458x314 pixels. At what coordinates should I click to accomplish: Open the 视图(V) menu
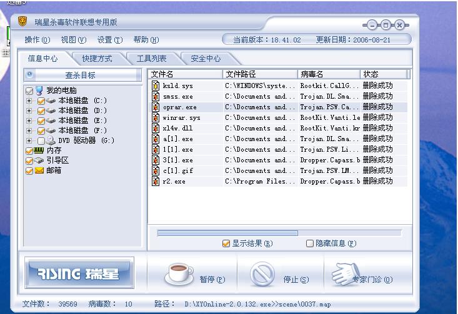74,40
